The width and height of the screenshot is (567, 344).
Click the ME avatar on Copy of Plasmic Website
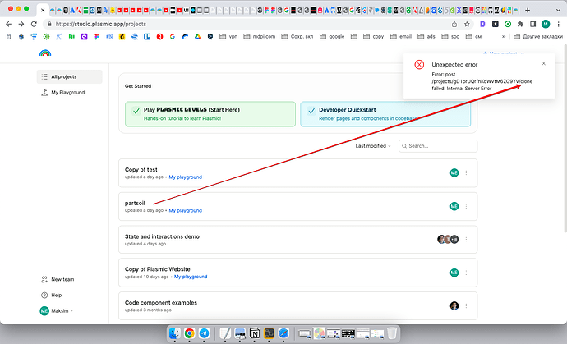coord(454,273)
